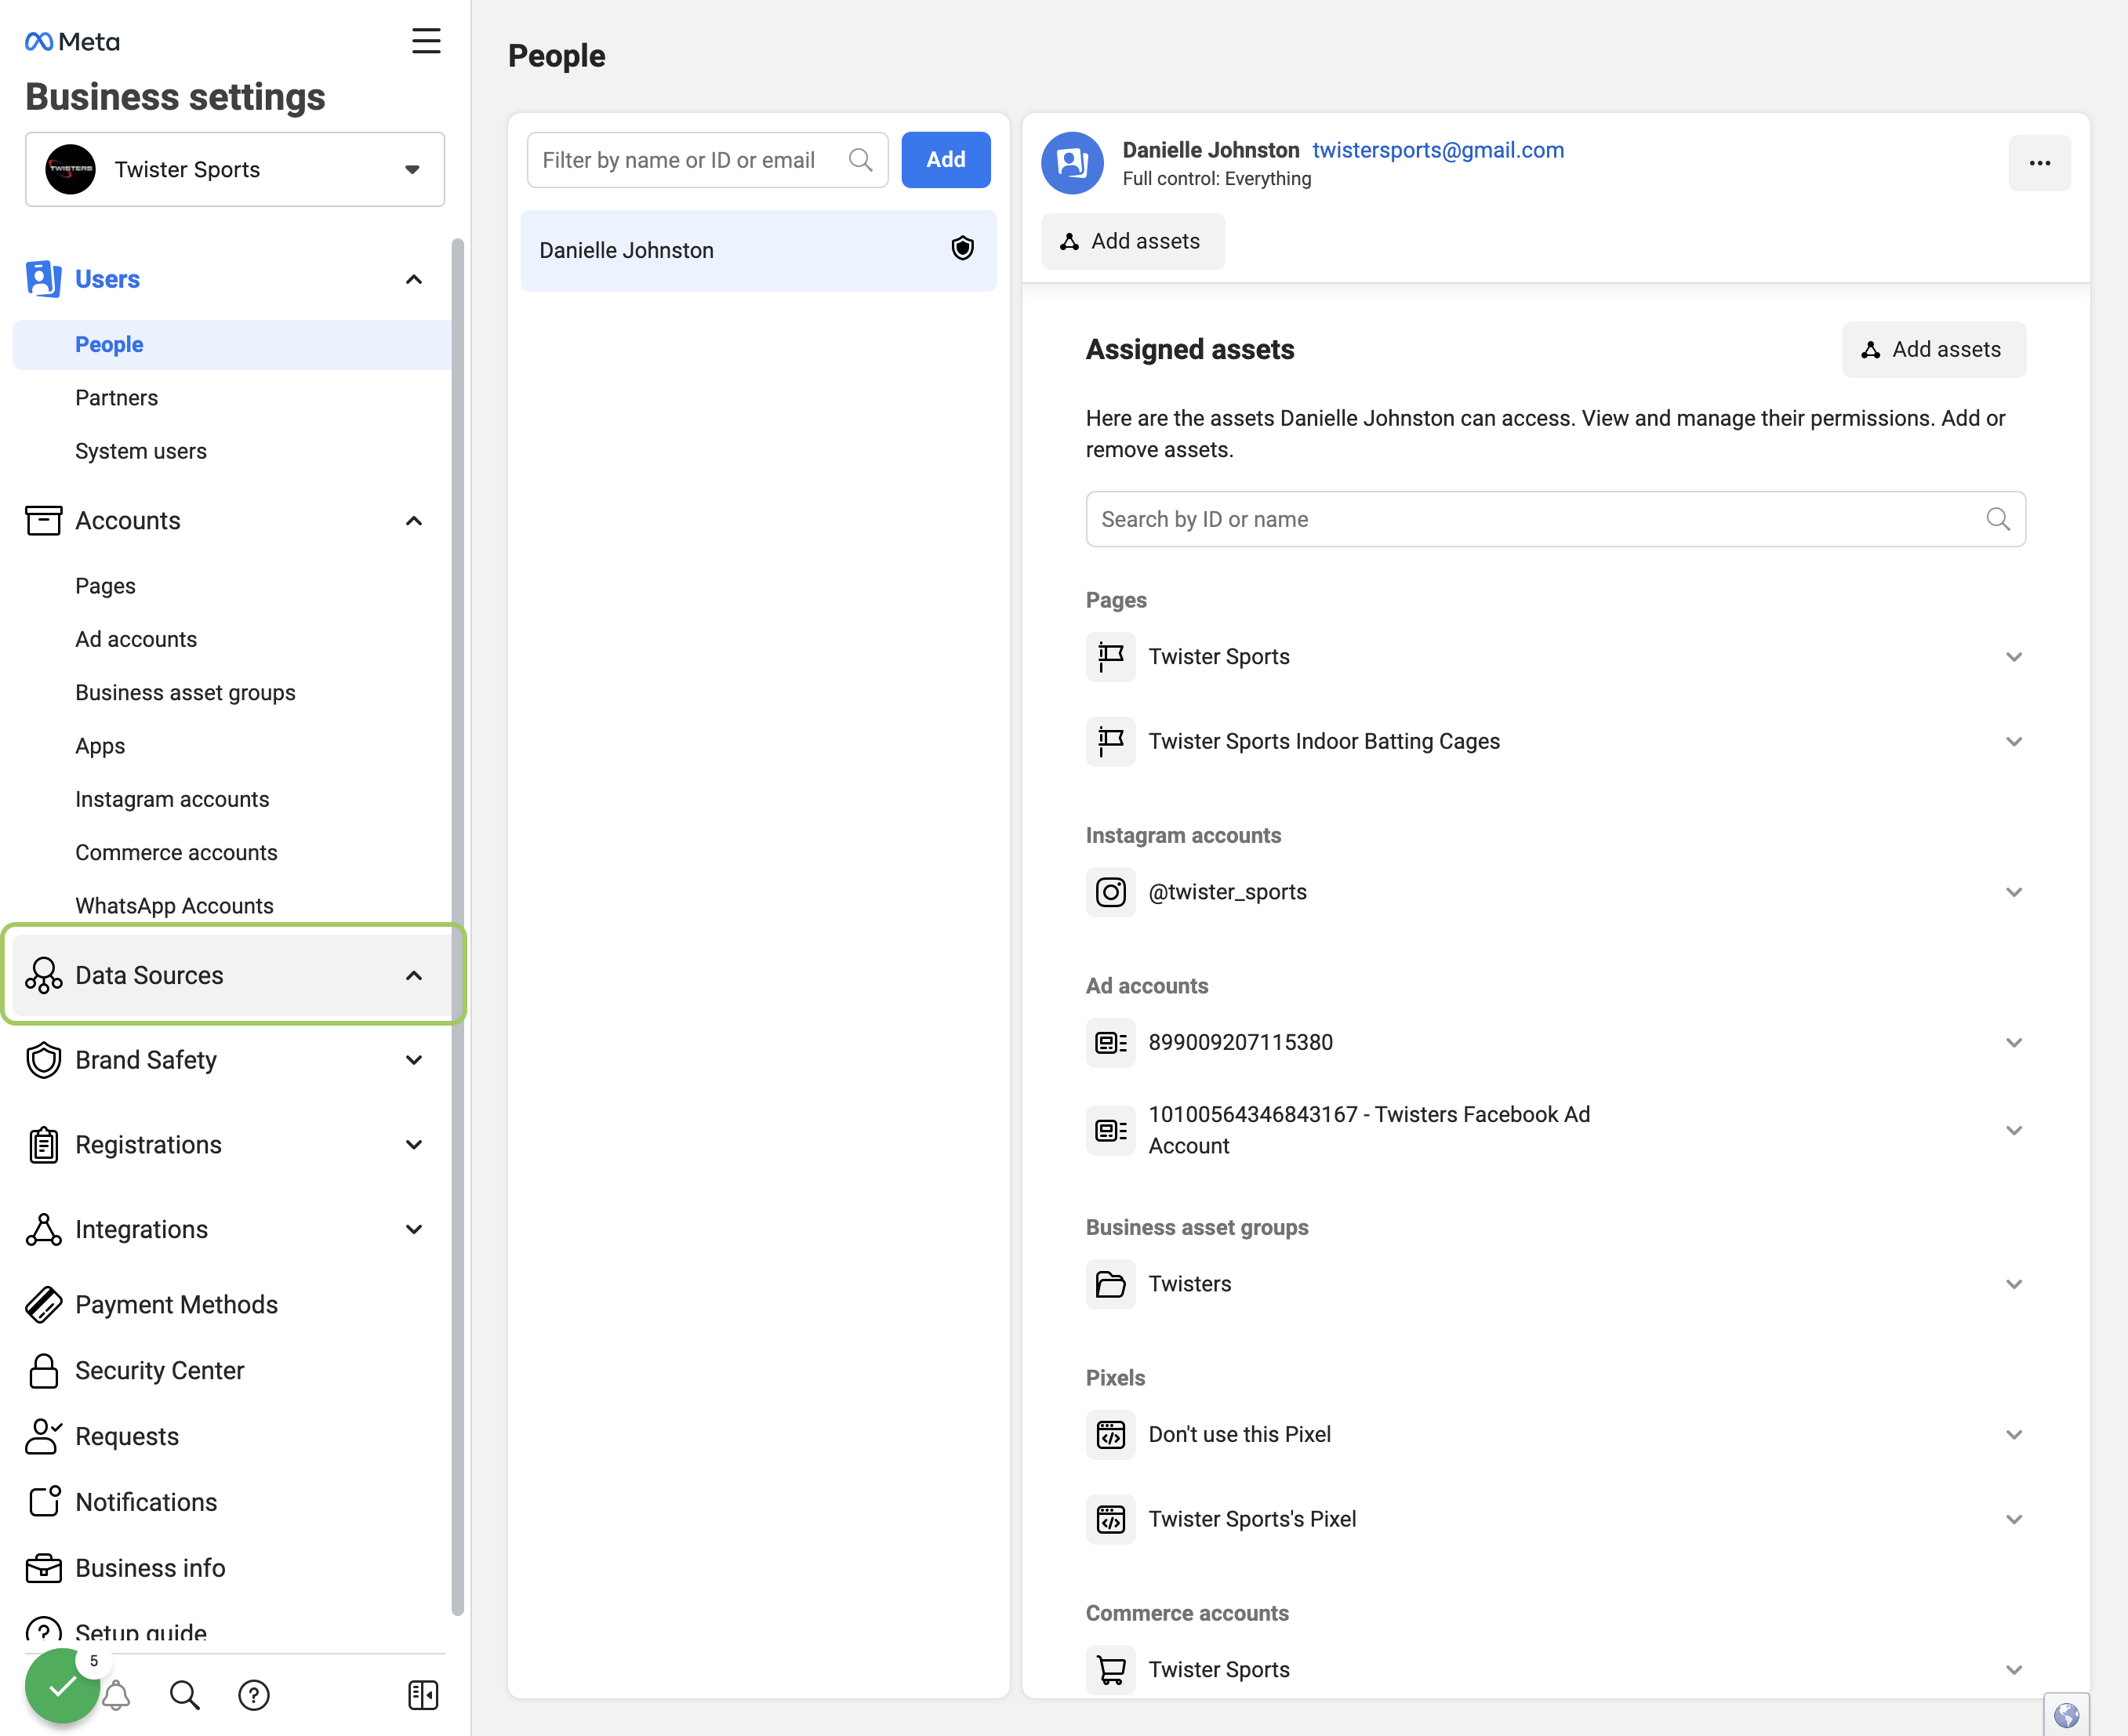Expand the Integrations section
The image size is (2128, 1736).
coord(413,1229)
